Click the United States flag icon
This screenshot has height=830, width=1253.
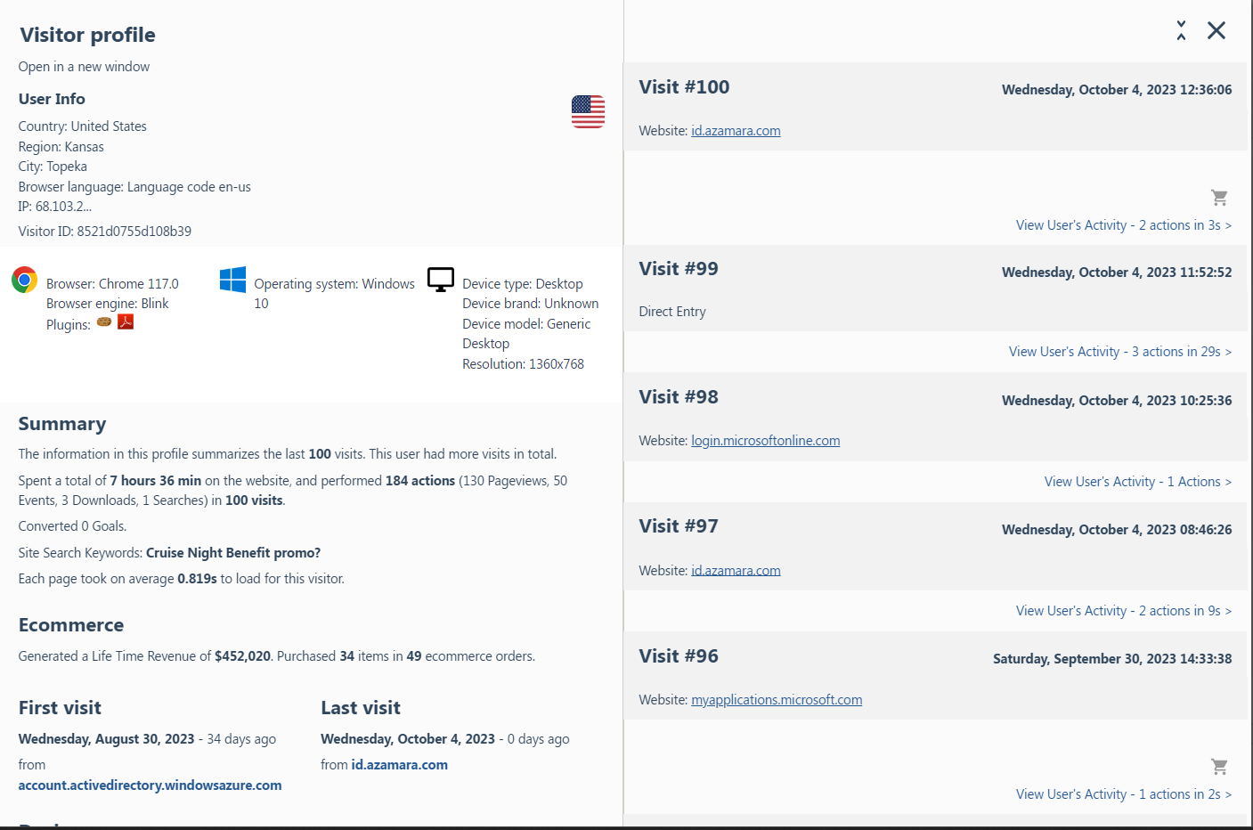588,111
